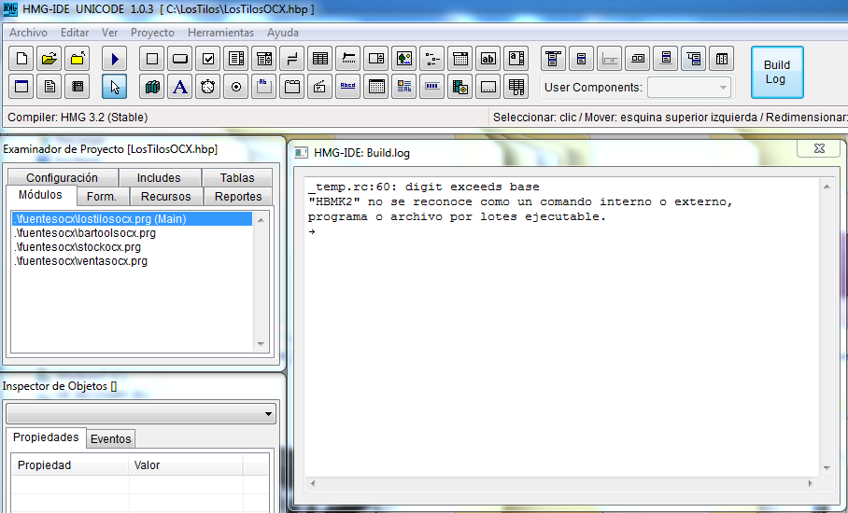Select the Hyperlink 'Abcd' control tool

348,87
